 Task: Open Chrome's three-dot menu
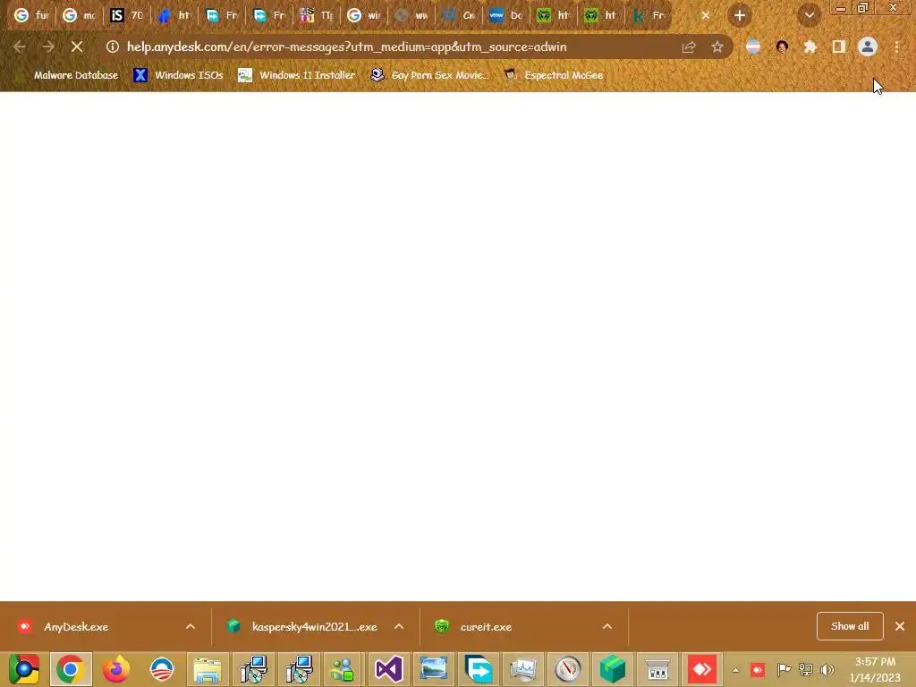pyautogui.click(x=896, y=47)
